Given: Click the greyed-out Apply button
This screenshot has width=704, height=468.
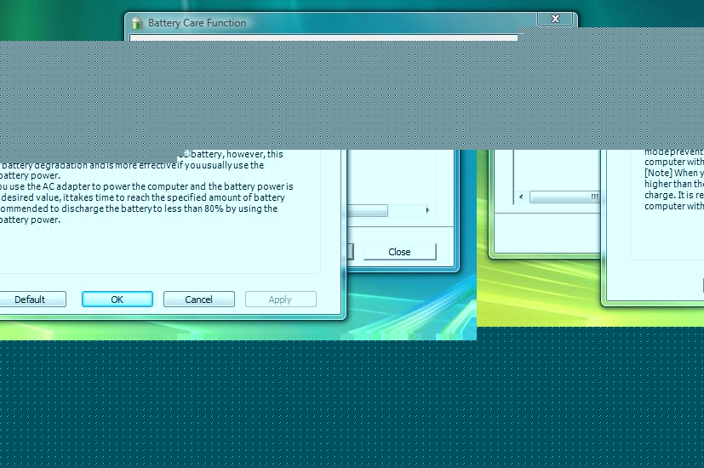Looking at the screenshot, I should click(280, 300).
